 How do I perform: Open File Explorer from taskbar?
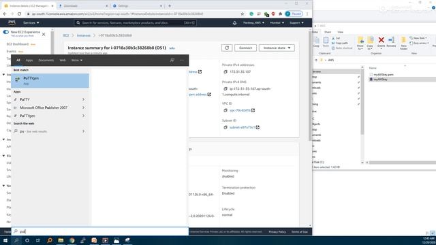pos(61,240)
